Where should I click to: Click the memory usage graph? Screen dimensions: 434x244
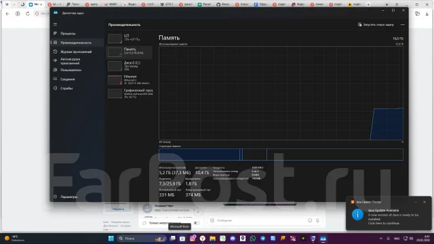(x=281, y=93)
